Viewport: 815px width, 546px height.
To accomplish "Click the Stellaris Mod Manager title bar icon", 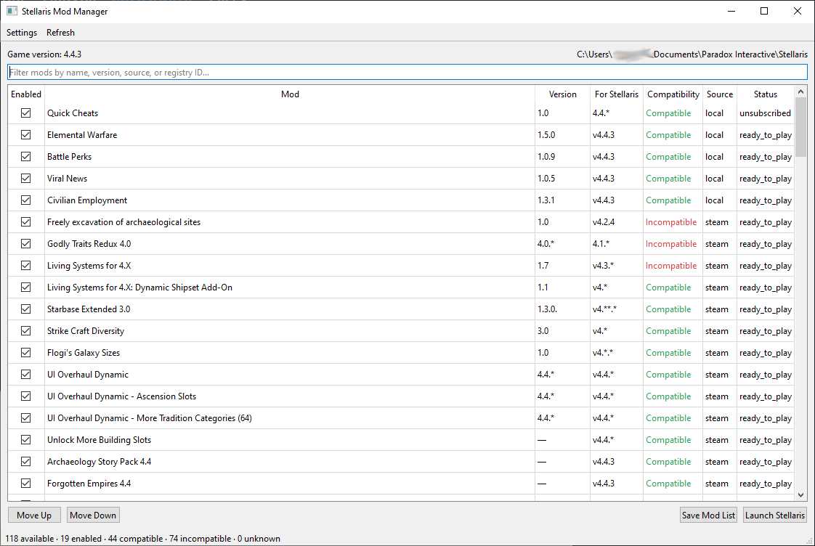I will pyautogui.click(x=12, y=11).
